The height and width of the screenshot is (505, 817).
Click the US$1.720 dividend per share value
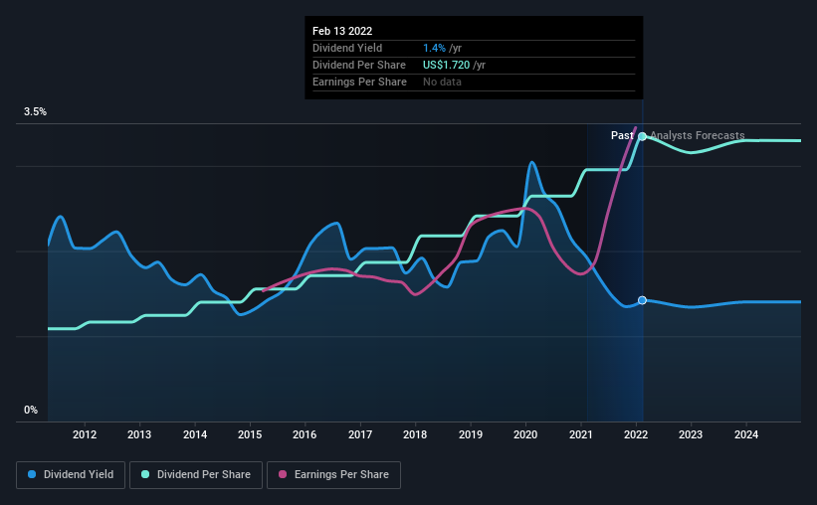pos(446,65)
